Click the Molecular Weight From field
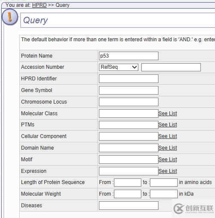 [x=128, y=194]
